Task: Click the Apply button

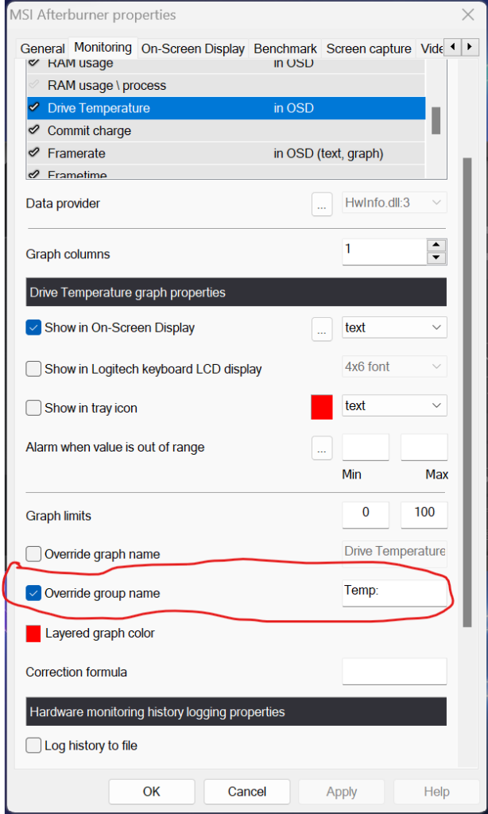Action: pyautogui.click(x=341, y=791)
